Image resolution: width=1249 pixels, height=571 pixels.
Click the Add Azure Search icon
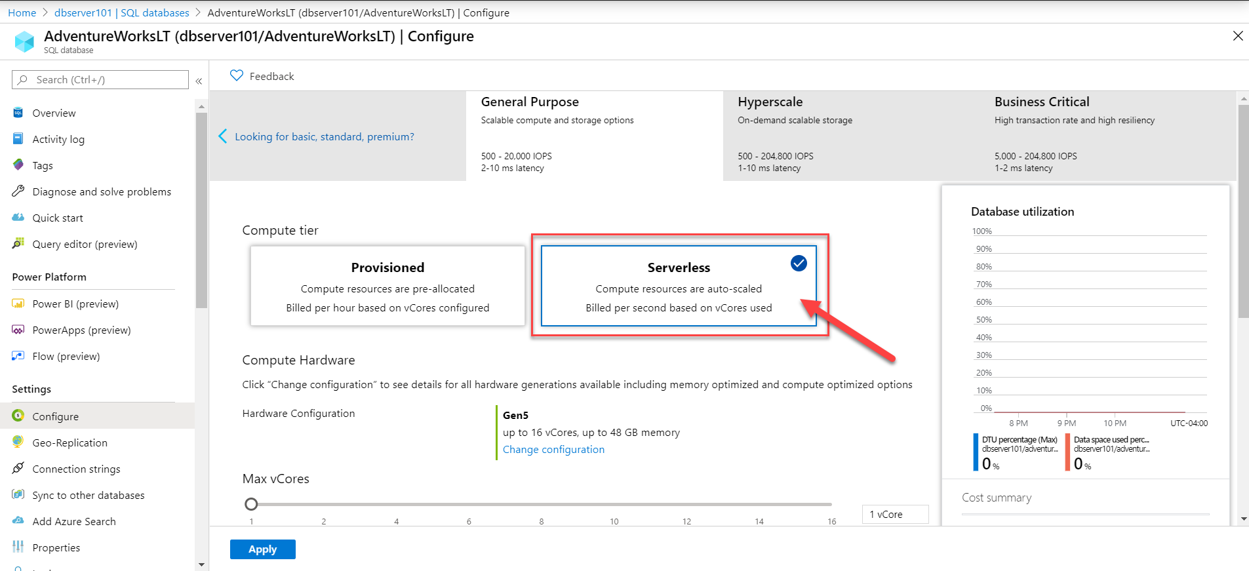(18, 521)
